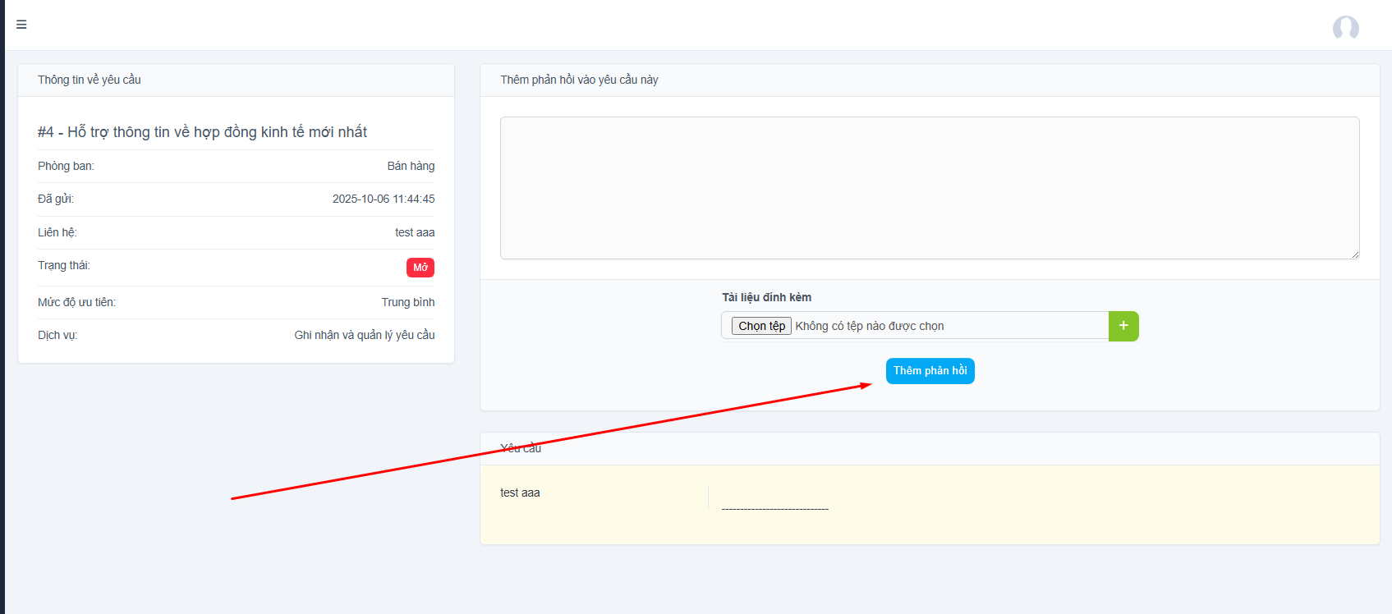Click "Không có tệp nào được chọn" file field

869,326
